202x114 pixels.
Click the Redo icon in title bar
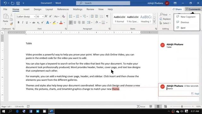pyautogui.click(x=13, y=3)
